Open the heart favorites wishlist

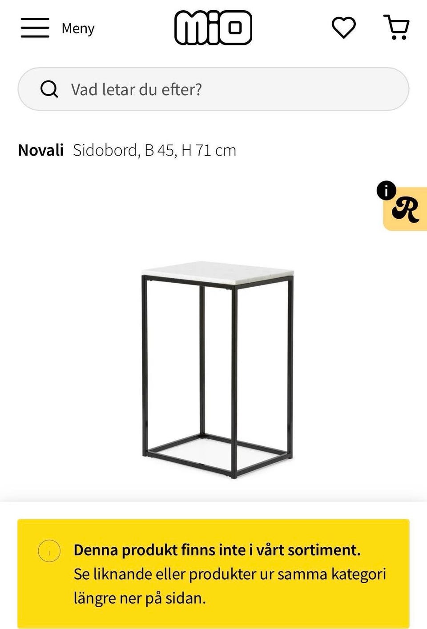tap(343, 28)
